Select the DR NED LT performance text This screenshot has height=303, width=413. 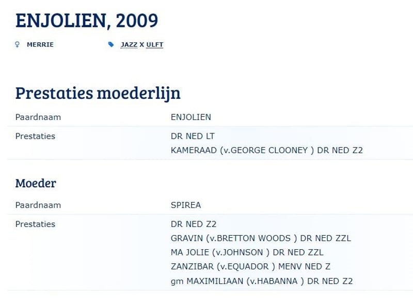(193, 136)
